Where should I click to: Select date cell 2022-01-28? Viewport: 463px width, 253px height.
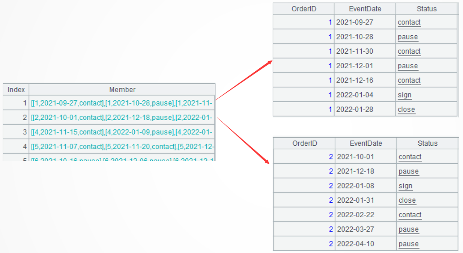pos(365,109)
